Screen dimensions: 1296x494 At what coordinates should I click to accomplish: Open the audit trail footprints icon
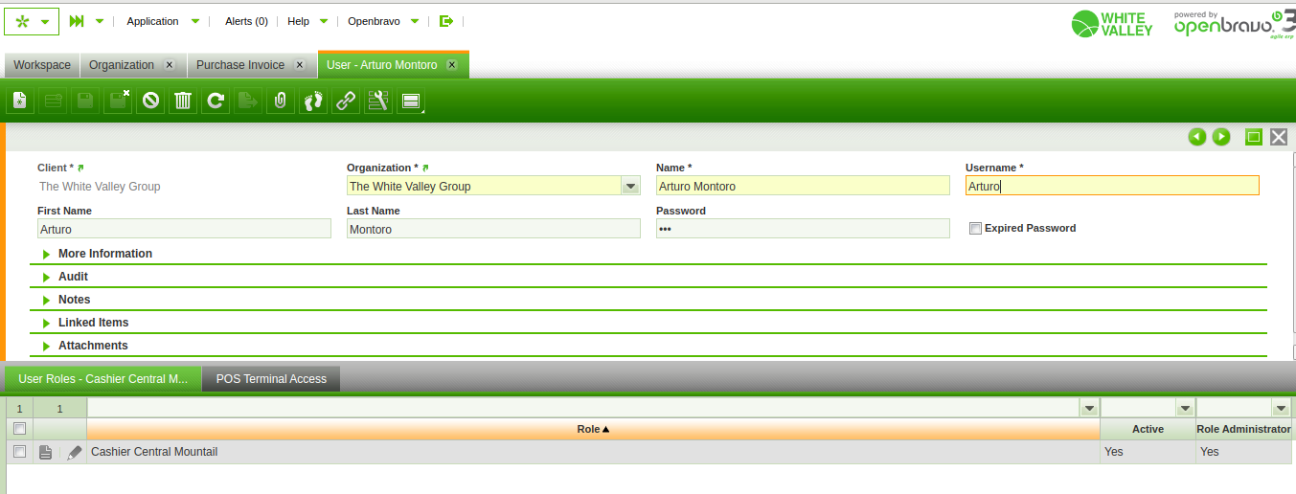click(313, 100)
